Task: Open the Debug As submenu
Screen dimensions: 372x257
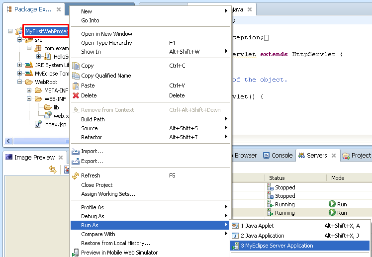Action: tap(150, 216)
